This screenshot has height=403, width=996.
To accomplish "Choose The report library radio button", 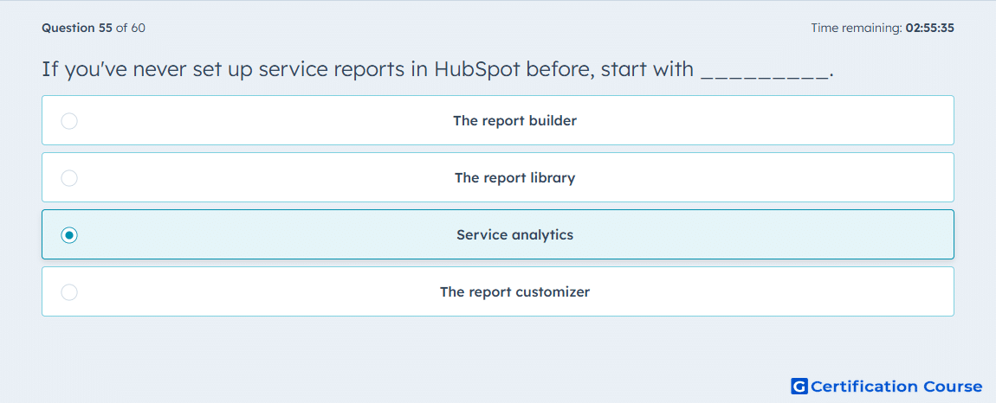I will click(69, 177).
